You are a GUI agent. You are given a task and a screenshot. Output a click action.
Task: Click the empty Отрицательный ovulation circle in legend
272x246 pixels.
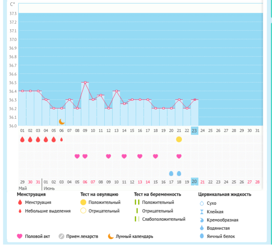point(83,211)
